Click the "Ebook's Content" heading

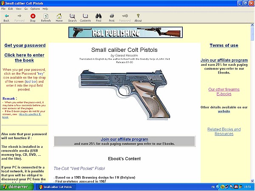coord(124,159)
